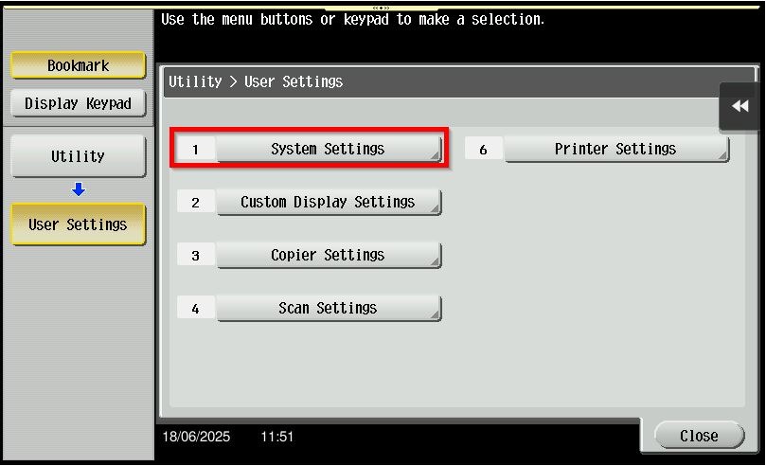Click number 2 label beside Custom Display Settings
The image size is (766, 466).
tap(195, 203)
